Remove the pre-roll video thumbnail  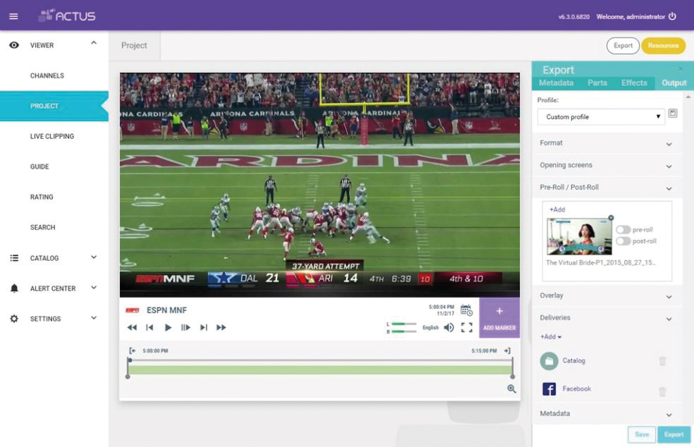click(611, 218)
